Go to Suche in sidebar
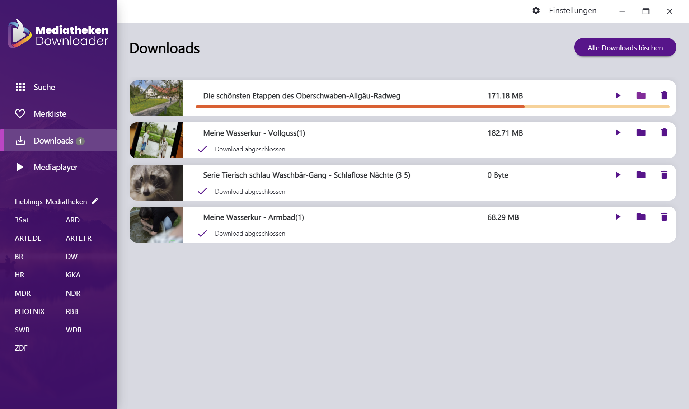Screen dimensions: 689x409 click(44, 87)
